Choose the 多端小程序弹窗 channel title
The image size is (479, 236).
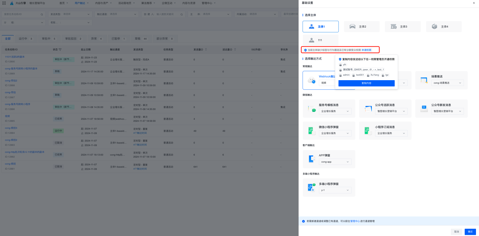[329, 184]
